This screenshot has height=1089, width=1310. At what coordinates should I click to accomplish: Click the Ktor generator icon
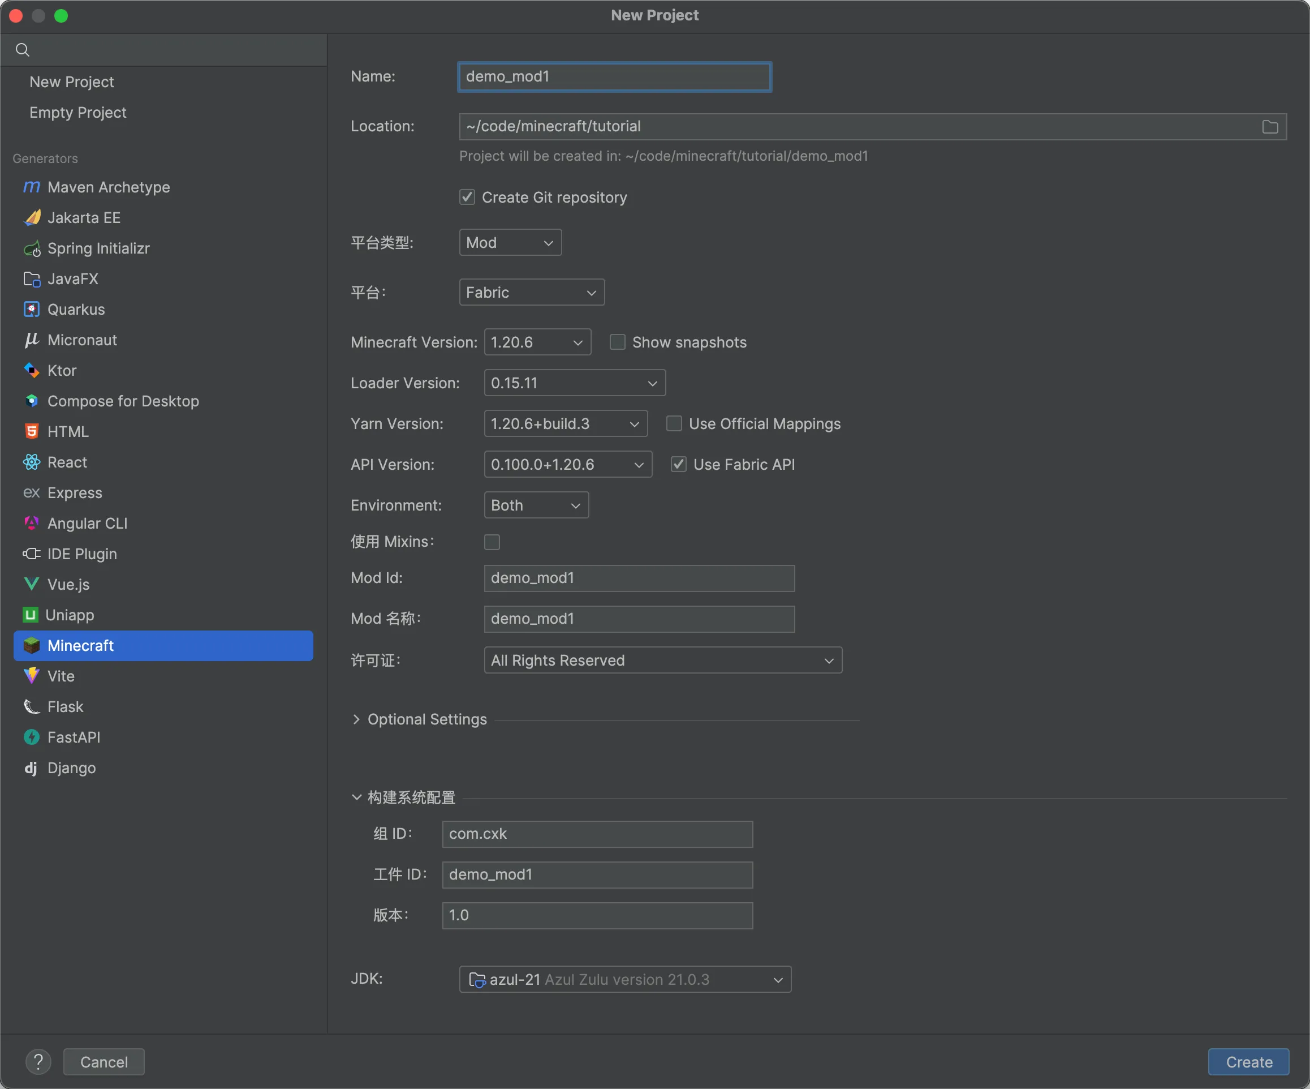pos(31,371)
